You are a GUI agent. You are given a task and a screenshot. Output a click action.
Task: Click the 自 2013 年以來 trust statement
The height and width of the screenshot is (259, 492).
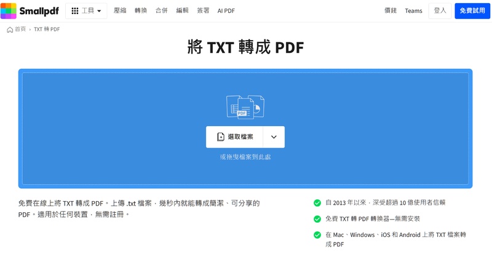[386, 203]
